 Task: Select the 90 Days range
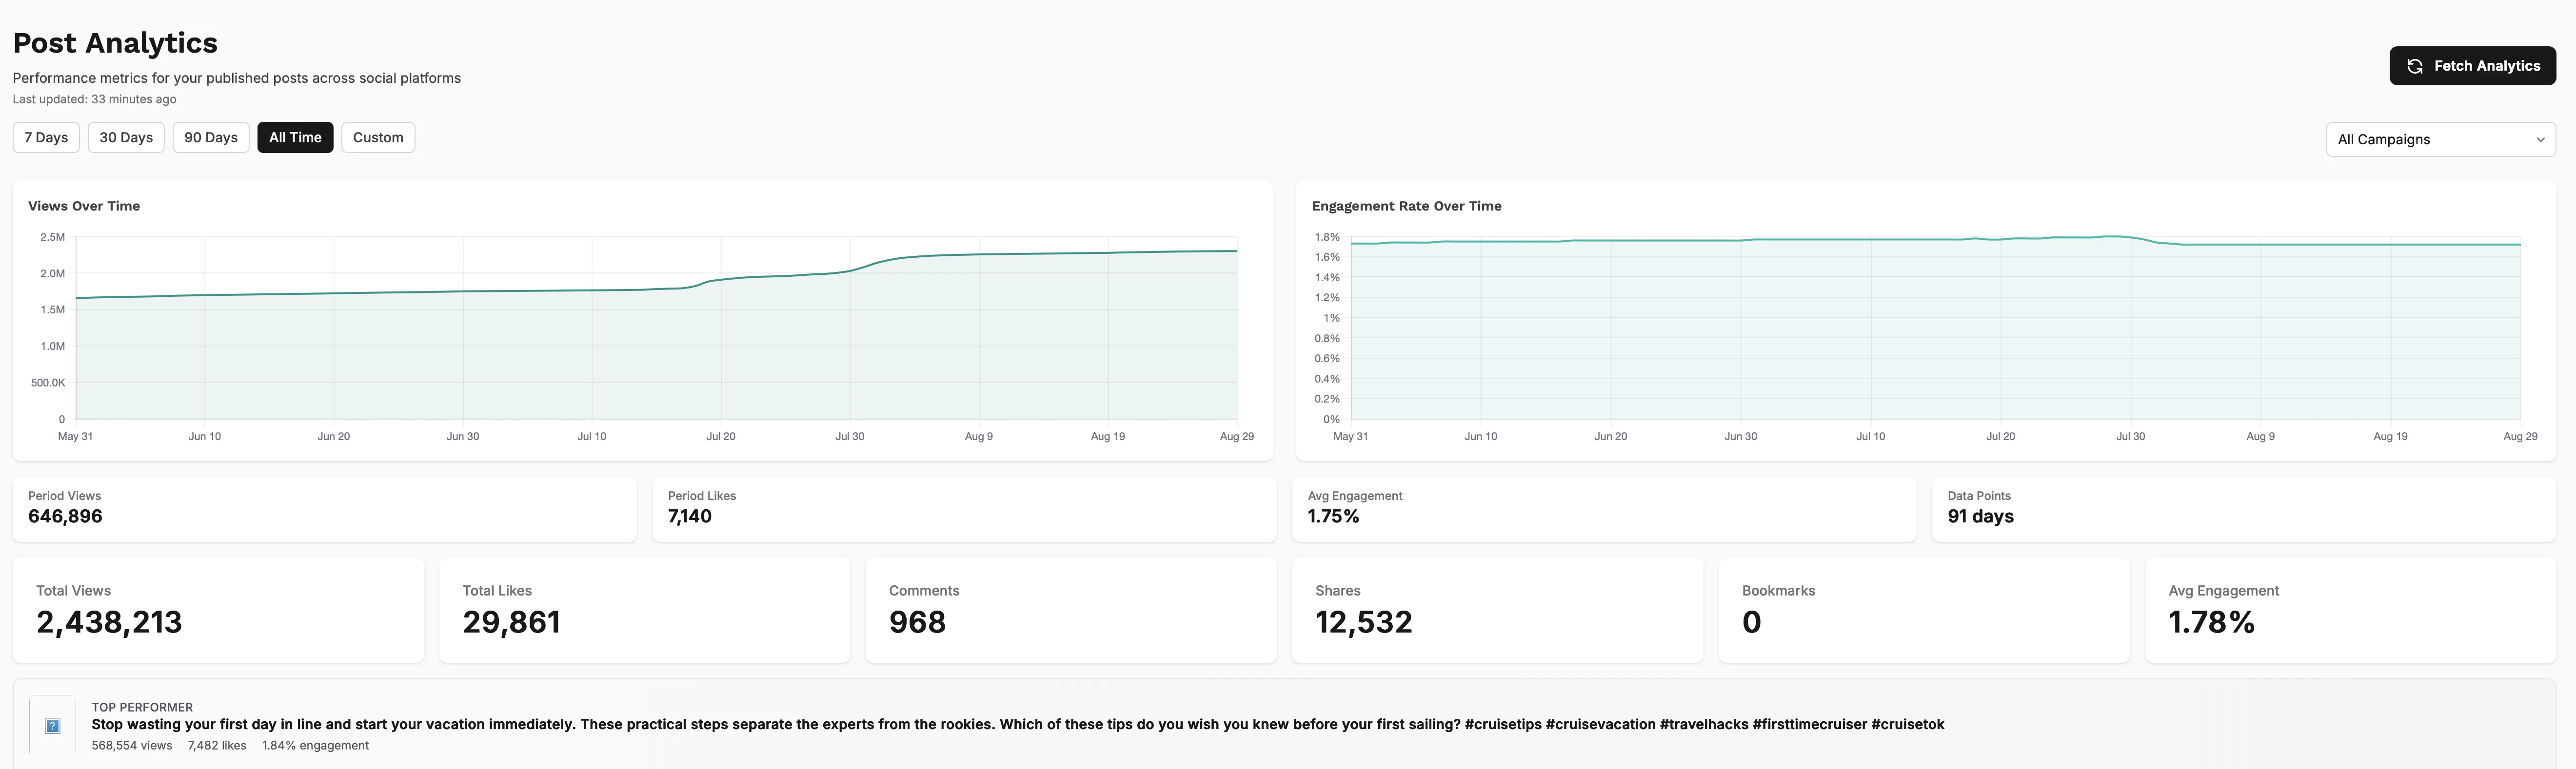click(x=211, y=138)
